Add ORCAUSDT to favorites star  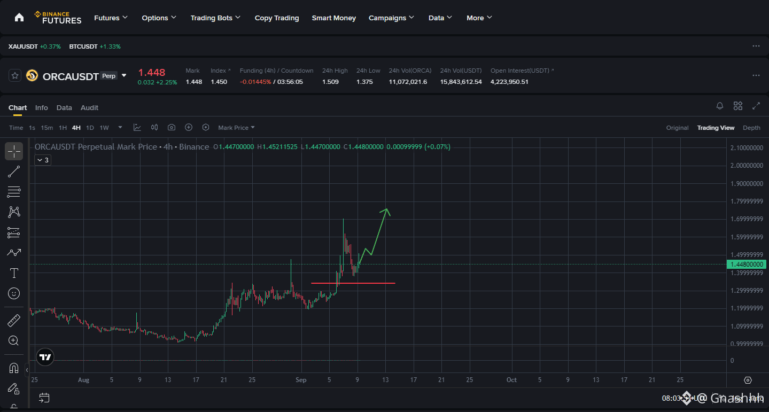(15, 76)
